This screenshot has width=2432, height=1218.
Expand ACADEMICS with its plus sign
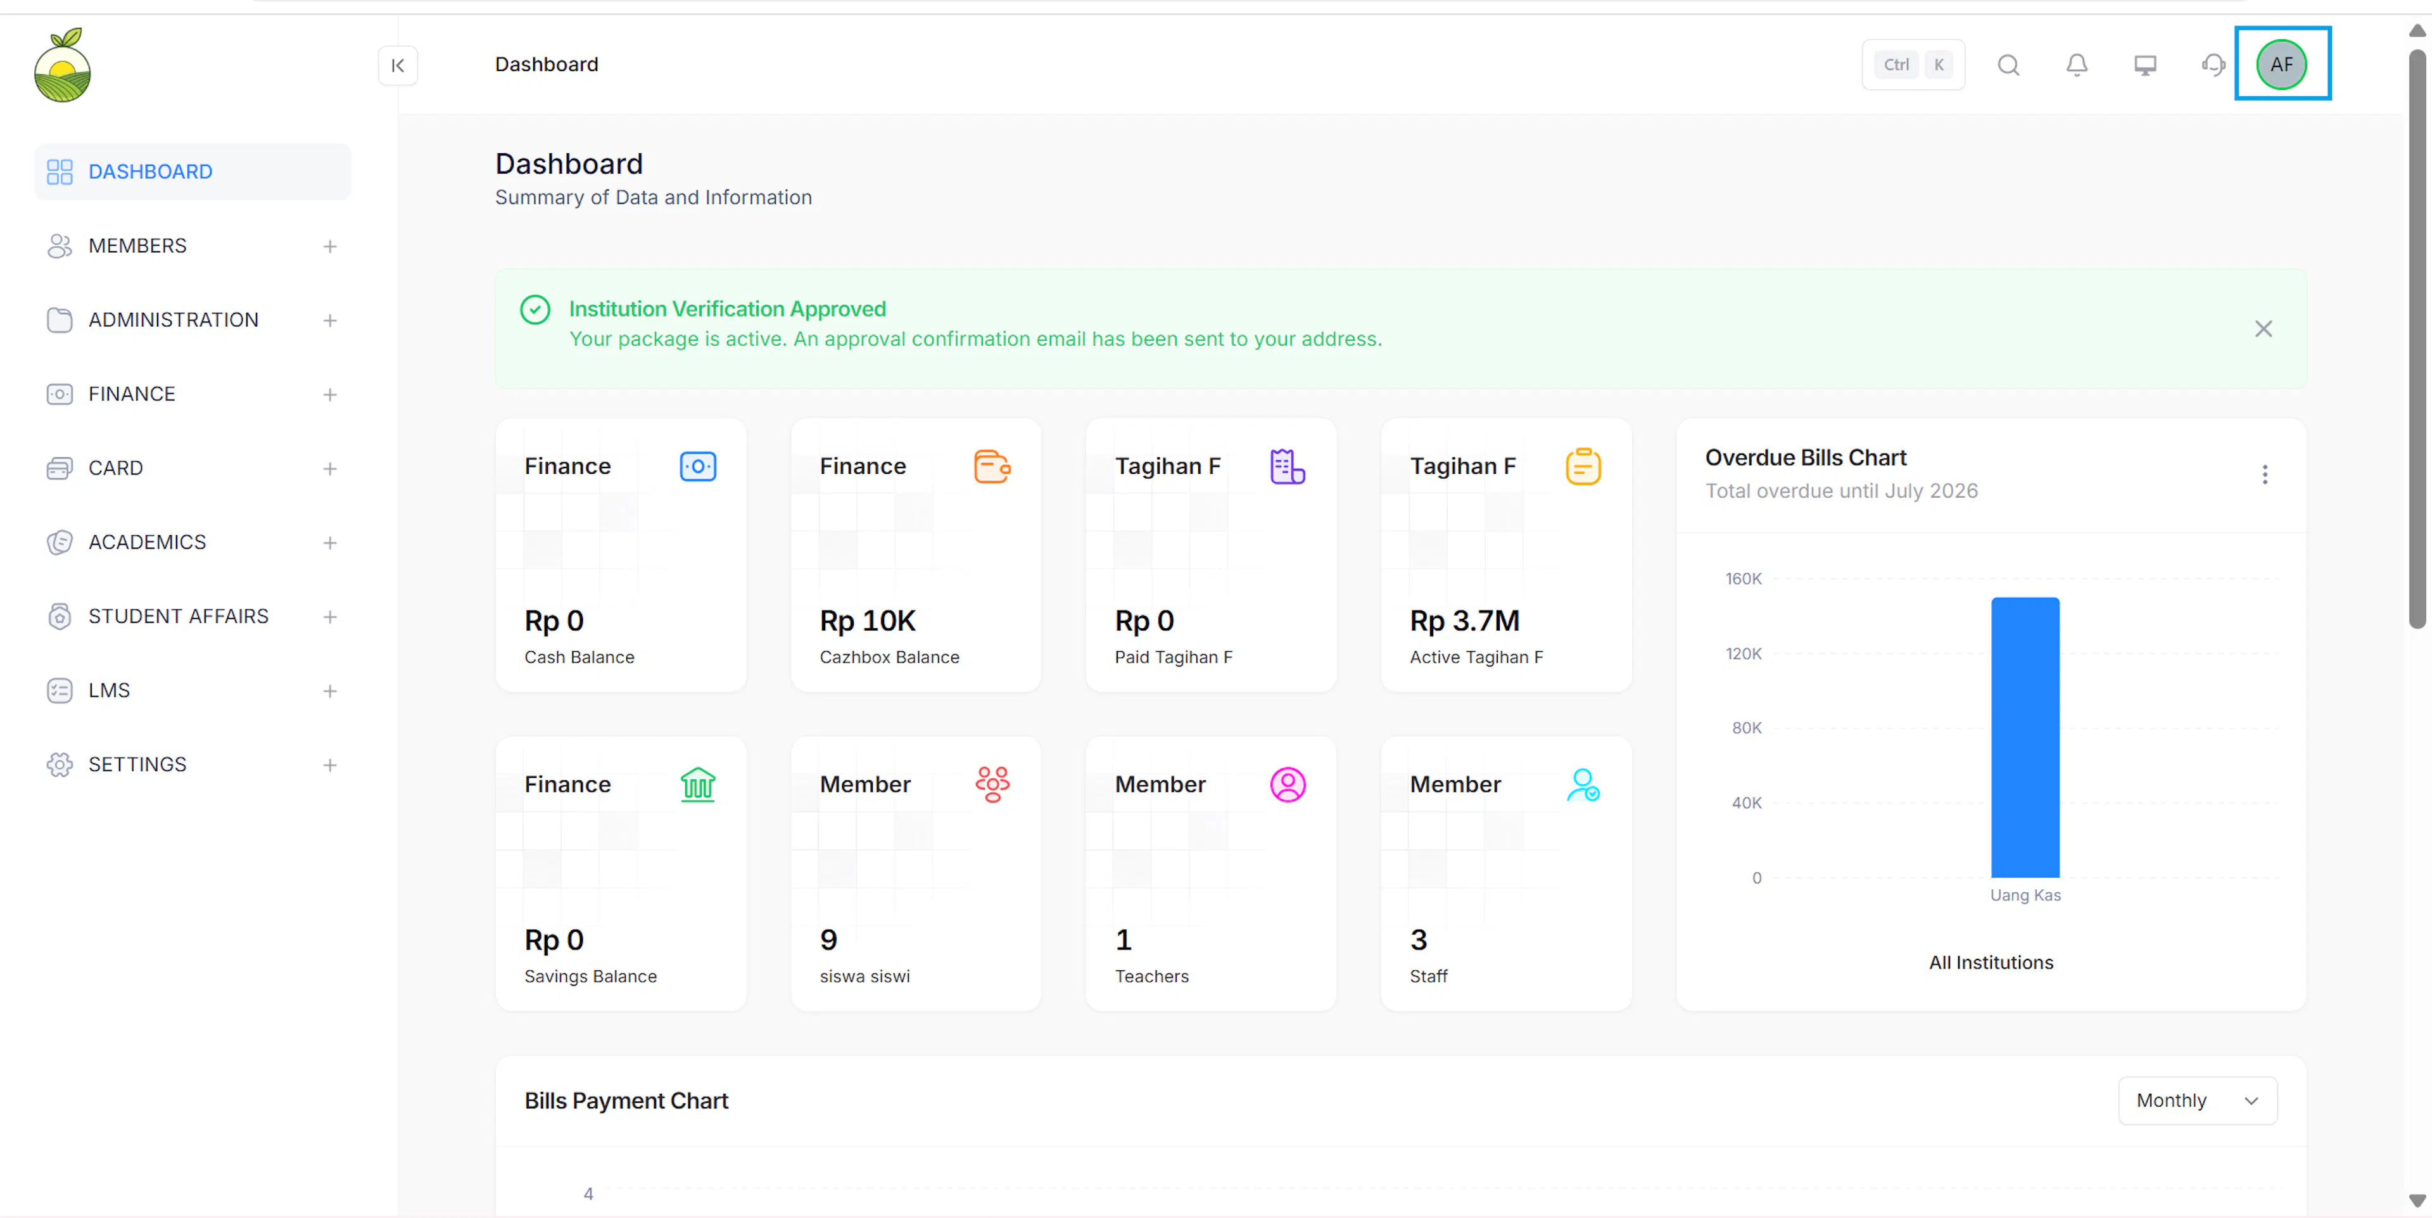pos(329,543)
